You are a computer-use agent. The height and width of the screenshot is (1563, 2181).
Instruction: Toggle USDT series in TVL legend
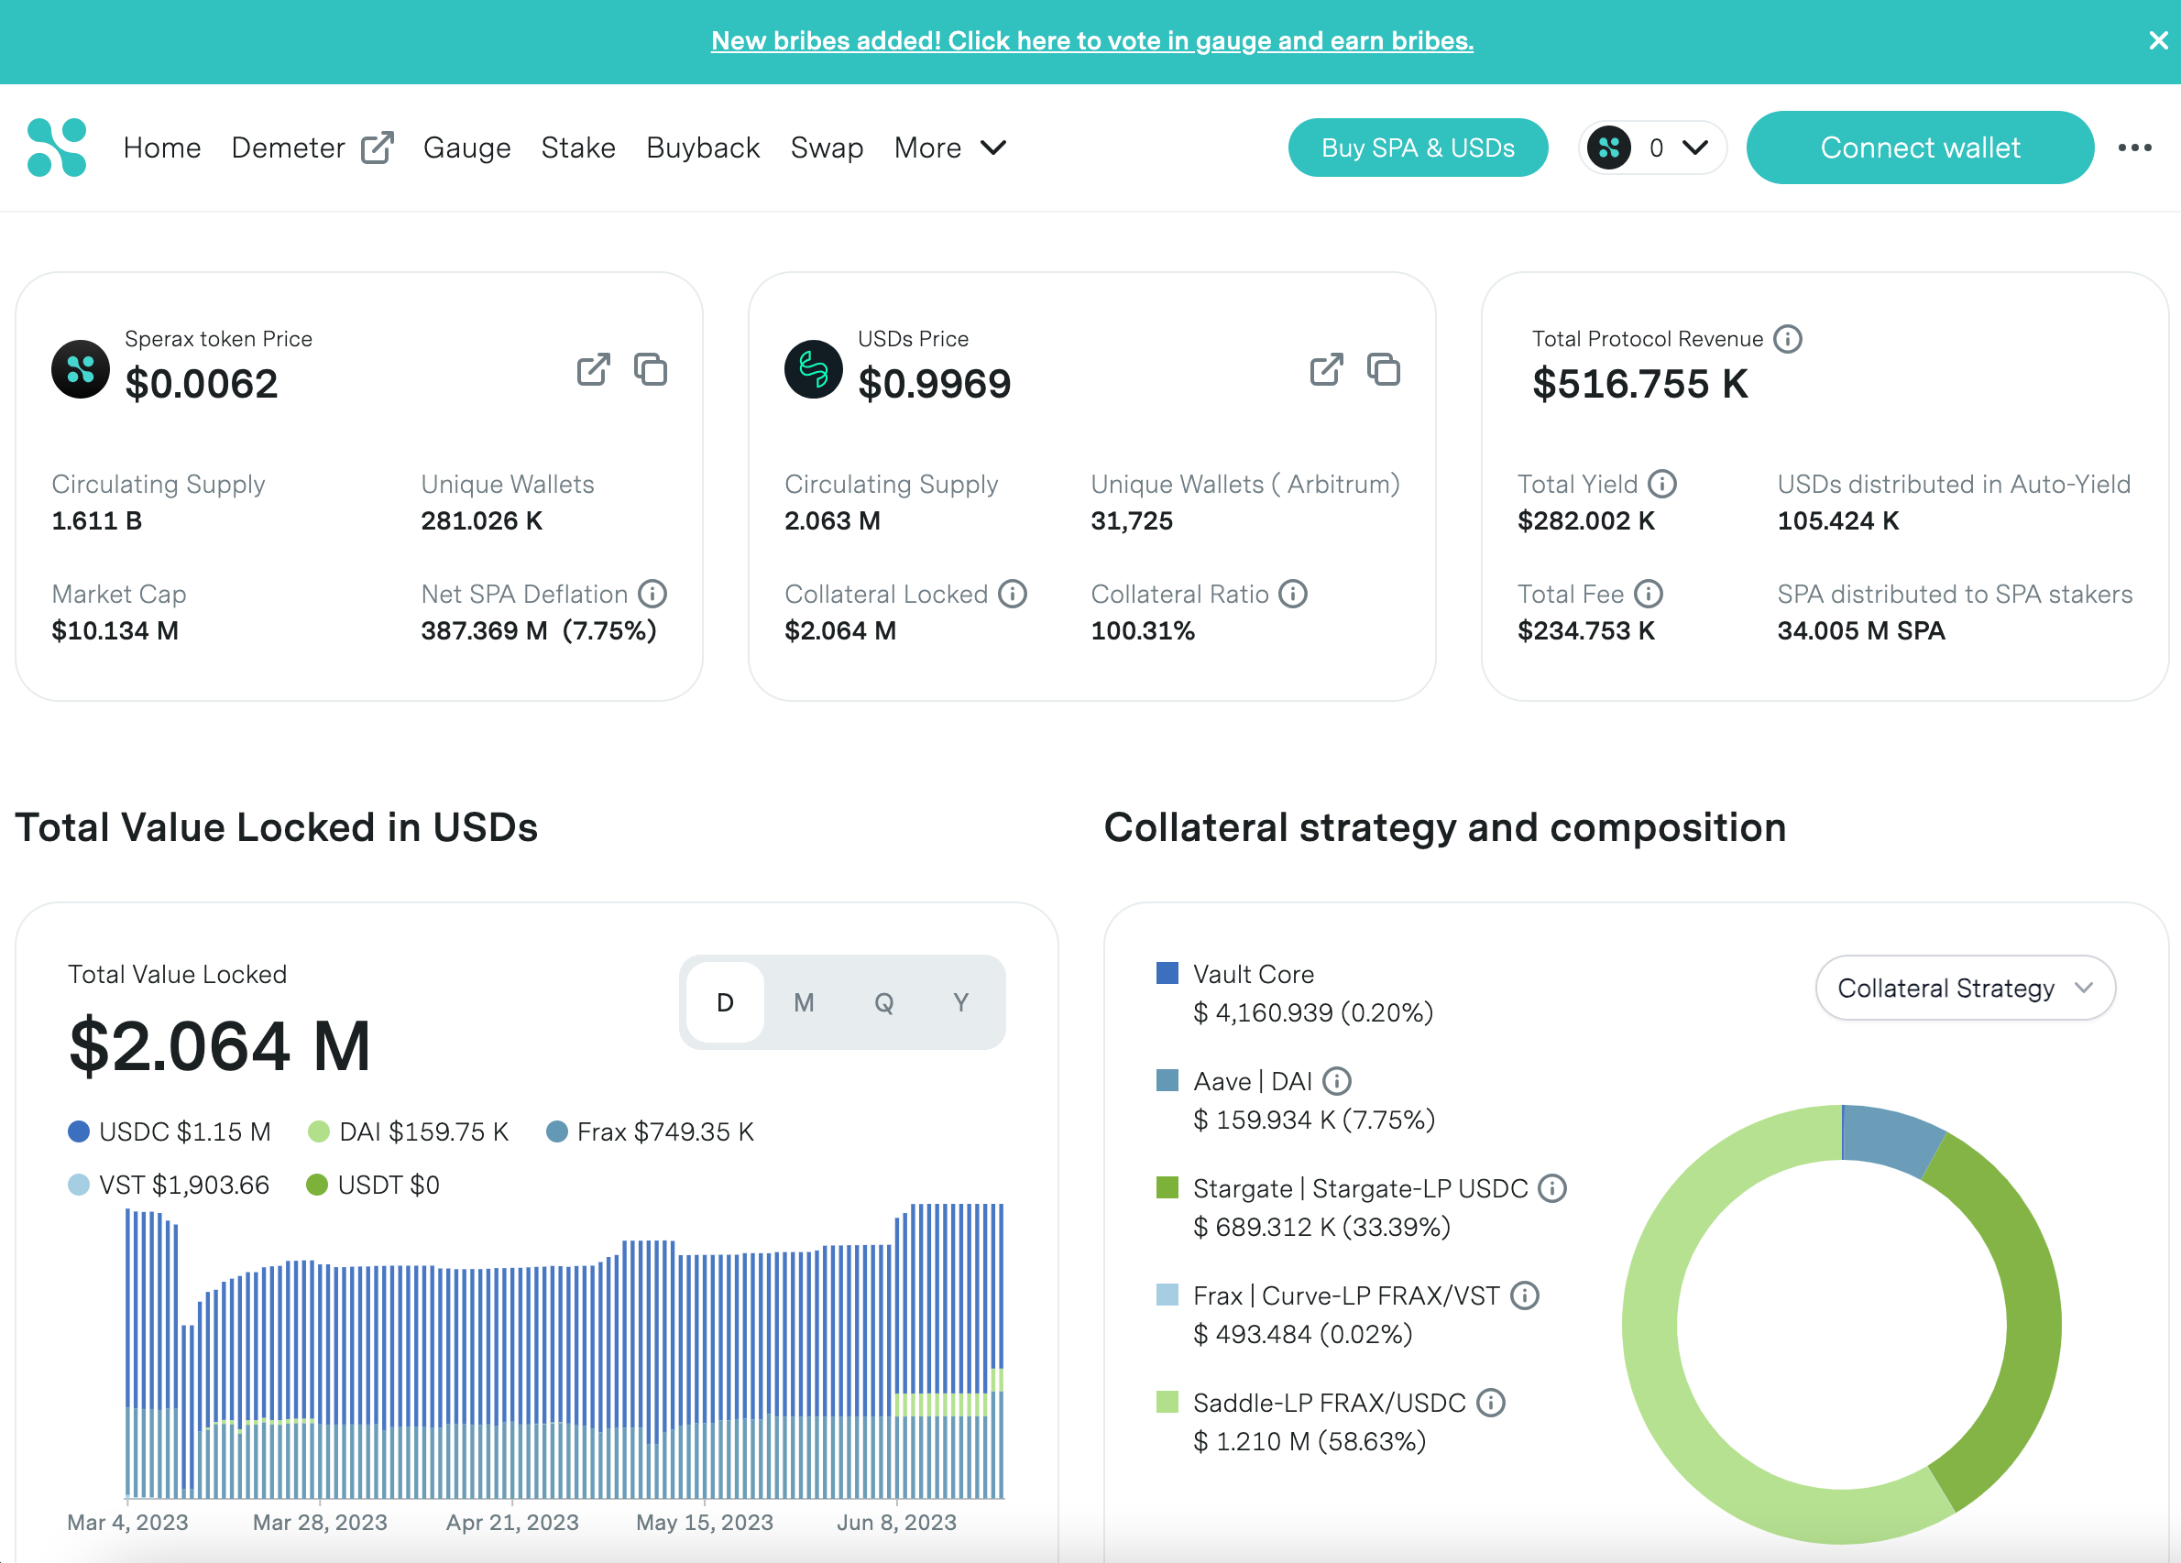click(x=373, y=1186)
